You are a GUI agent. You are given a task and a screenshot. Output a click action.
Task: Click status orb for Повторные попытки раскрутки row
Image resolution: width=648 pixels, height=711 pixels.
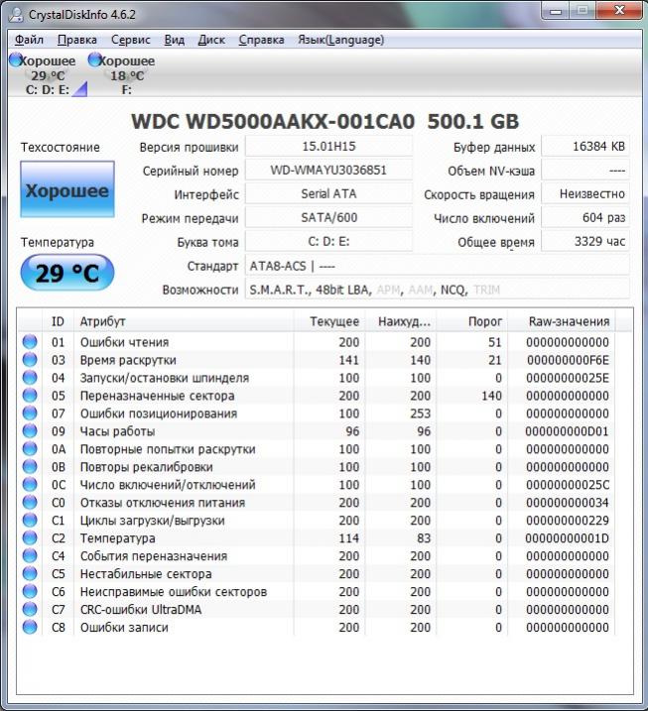[x=30, y=448]
